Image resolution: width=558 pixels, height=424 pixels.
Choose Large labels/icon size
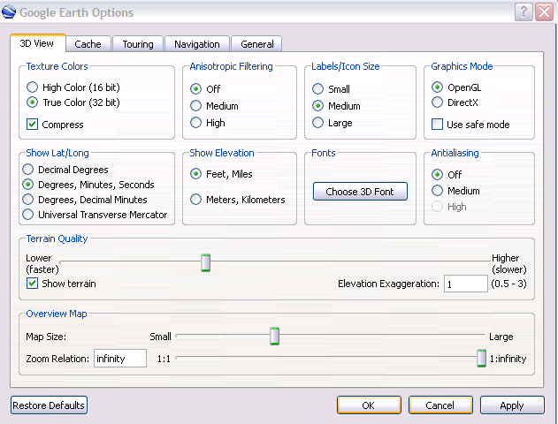[318, 123]
